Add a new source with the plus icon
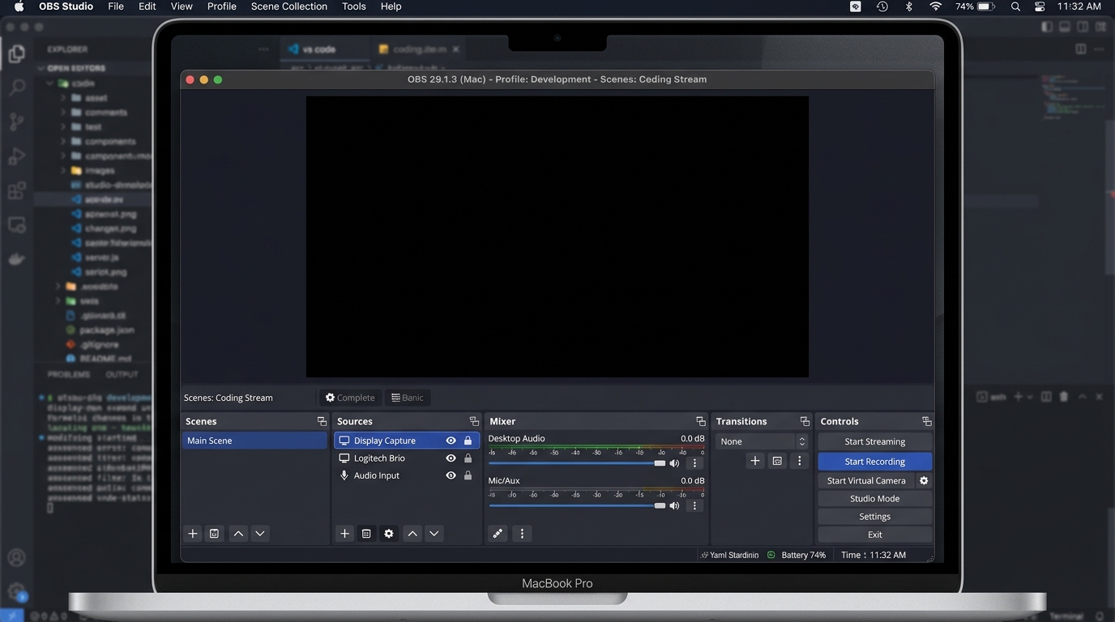The image size is (1115, 622). [x=344, y=534]
